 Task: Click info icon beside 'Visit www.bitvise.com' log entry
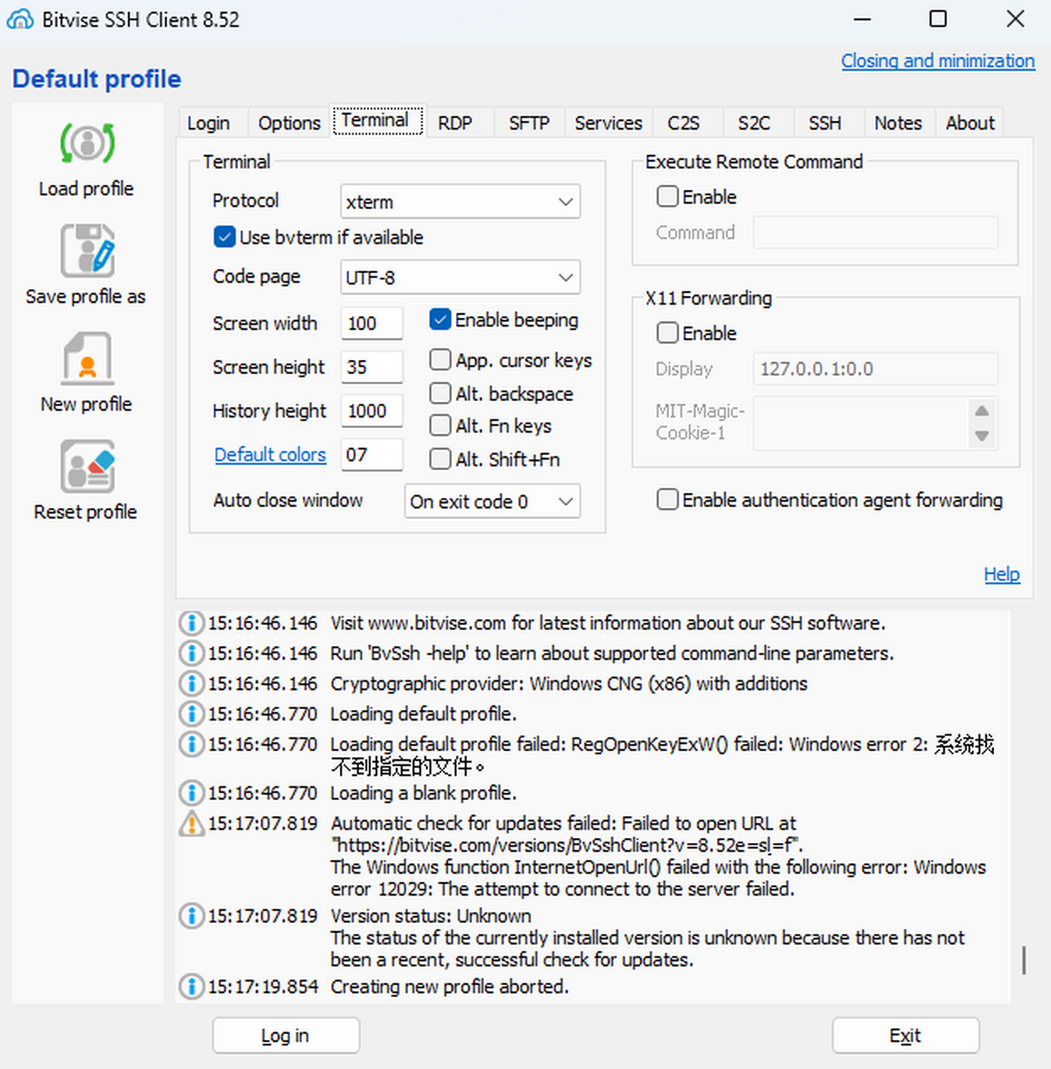coord(191,623)
